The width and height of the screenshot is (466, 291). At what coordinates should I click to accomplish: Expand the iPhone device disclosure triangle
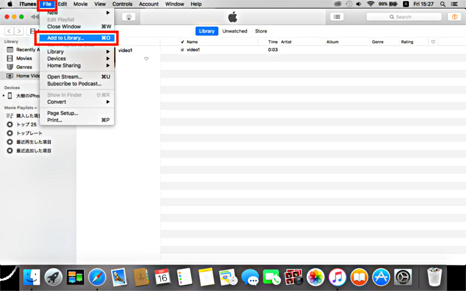[x=4, y=95]
